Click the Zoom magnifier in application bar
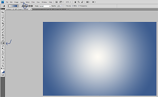Viewport: 158px width, 97px height. pos(78,2)
